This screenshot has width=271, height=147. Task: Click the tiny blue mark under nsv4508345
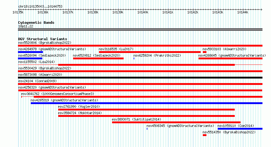tap(147, 129)
